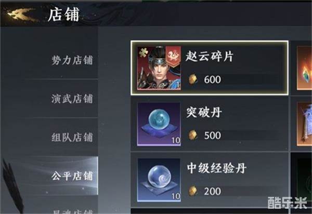Select the 赵云碎片 item name
312x214 pixels.
click(210, 56)
